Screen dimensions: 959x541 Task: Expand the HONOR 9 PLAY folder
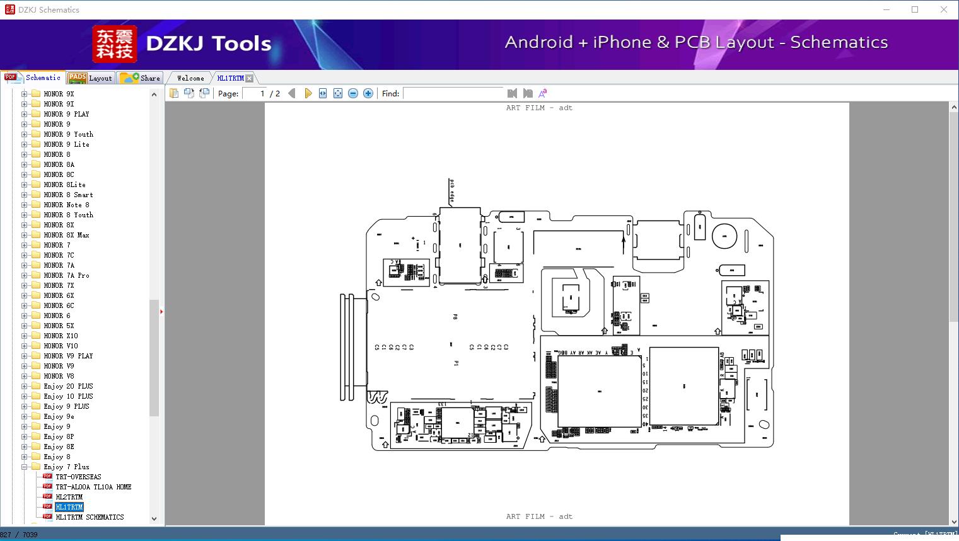24,114
